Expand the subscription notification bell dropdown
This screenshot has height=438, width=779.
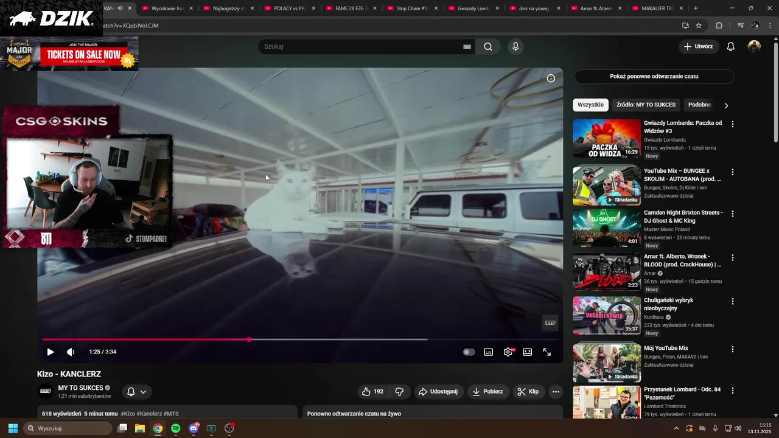point(136,392)
